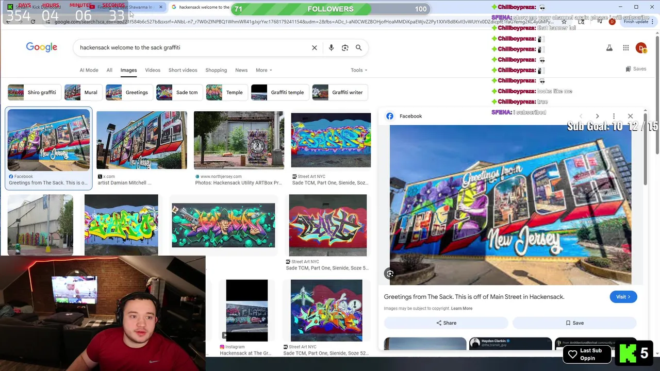Filter by the Graffiti writer chip
Screen dimensions: 660x371
339,92
